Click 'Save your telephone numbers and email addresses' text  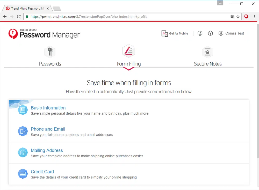(x=72, y=135)
